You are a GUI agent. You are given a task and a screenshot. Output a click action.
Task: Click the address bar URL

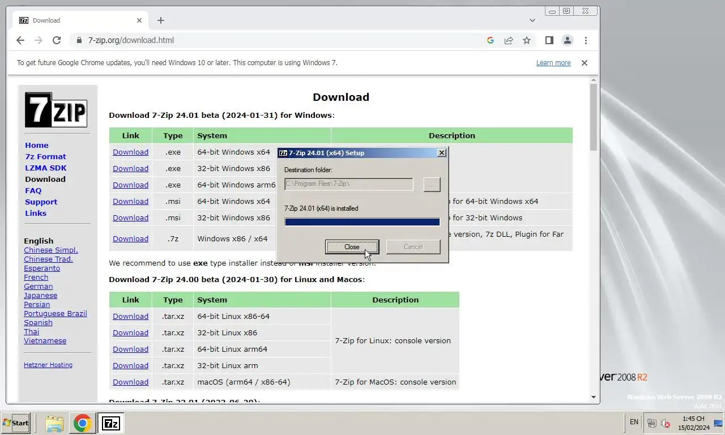[x=131, y=40]
